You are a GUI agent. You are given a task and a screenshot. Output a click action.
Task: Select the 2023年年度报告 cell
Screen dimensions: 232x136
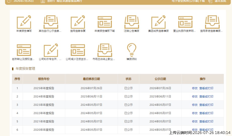(44, 105)
